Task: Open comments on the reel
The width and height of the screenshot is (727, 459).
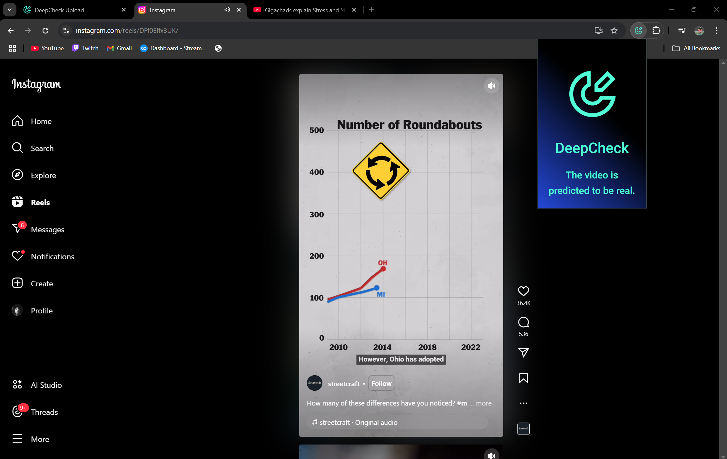Action: pos(523,322)
